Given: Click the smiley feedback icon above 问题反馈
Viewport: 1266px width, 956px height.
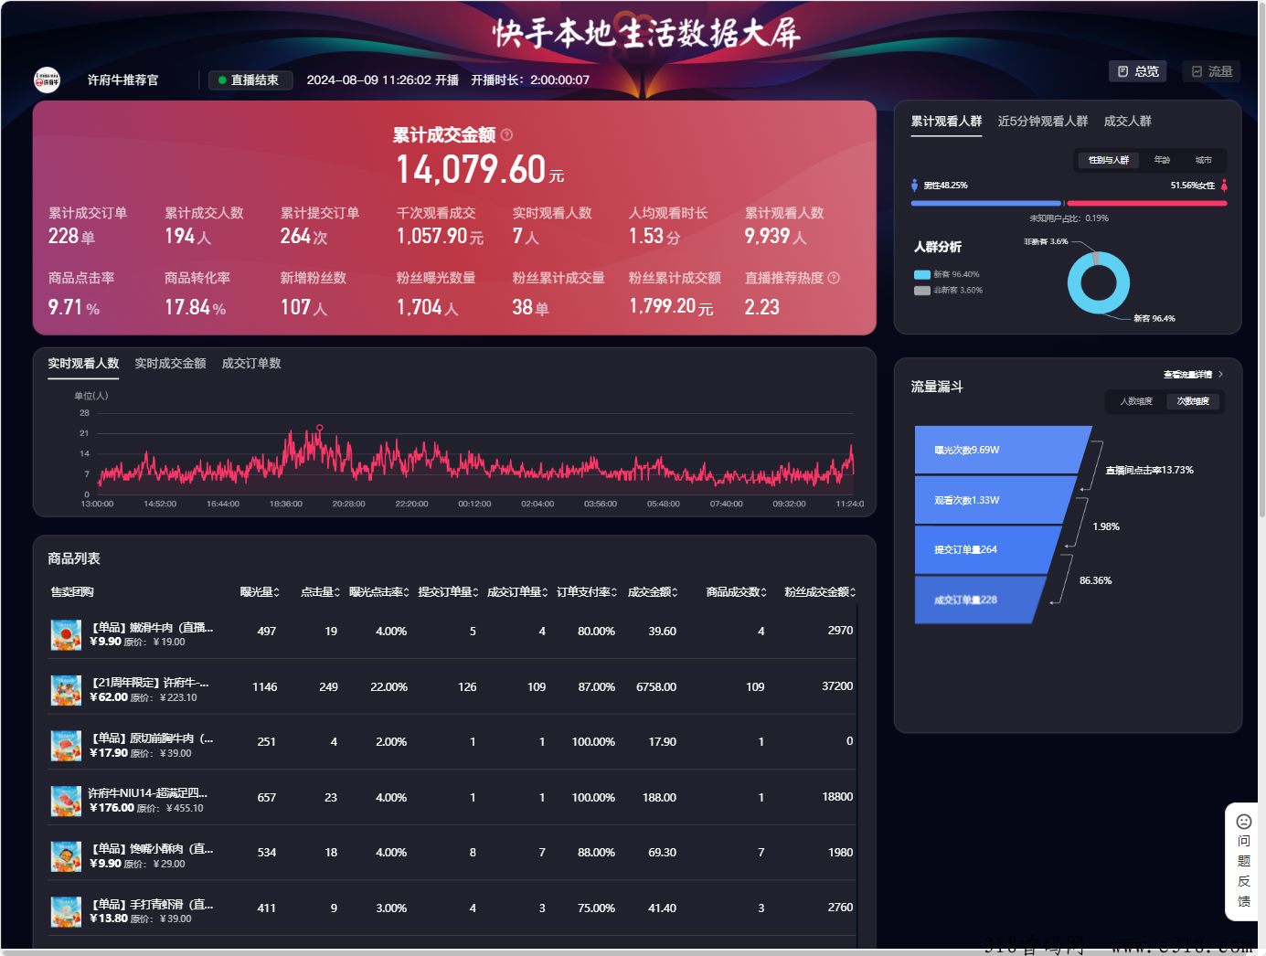Looking at the screenshot, I should pyautogui.click(x=1243, y=821).
